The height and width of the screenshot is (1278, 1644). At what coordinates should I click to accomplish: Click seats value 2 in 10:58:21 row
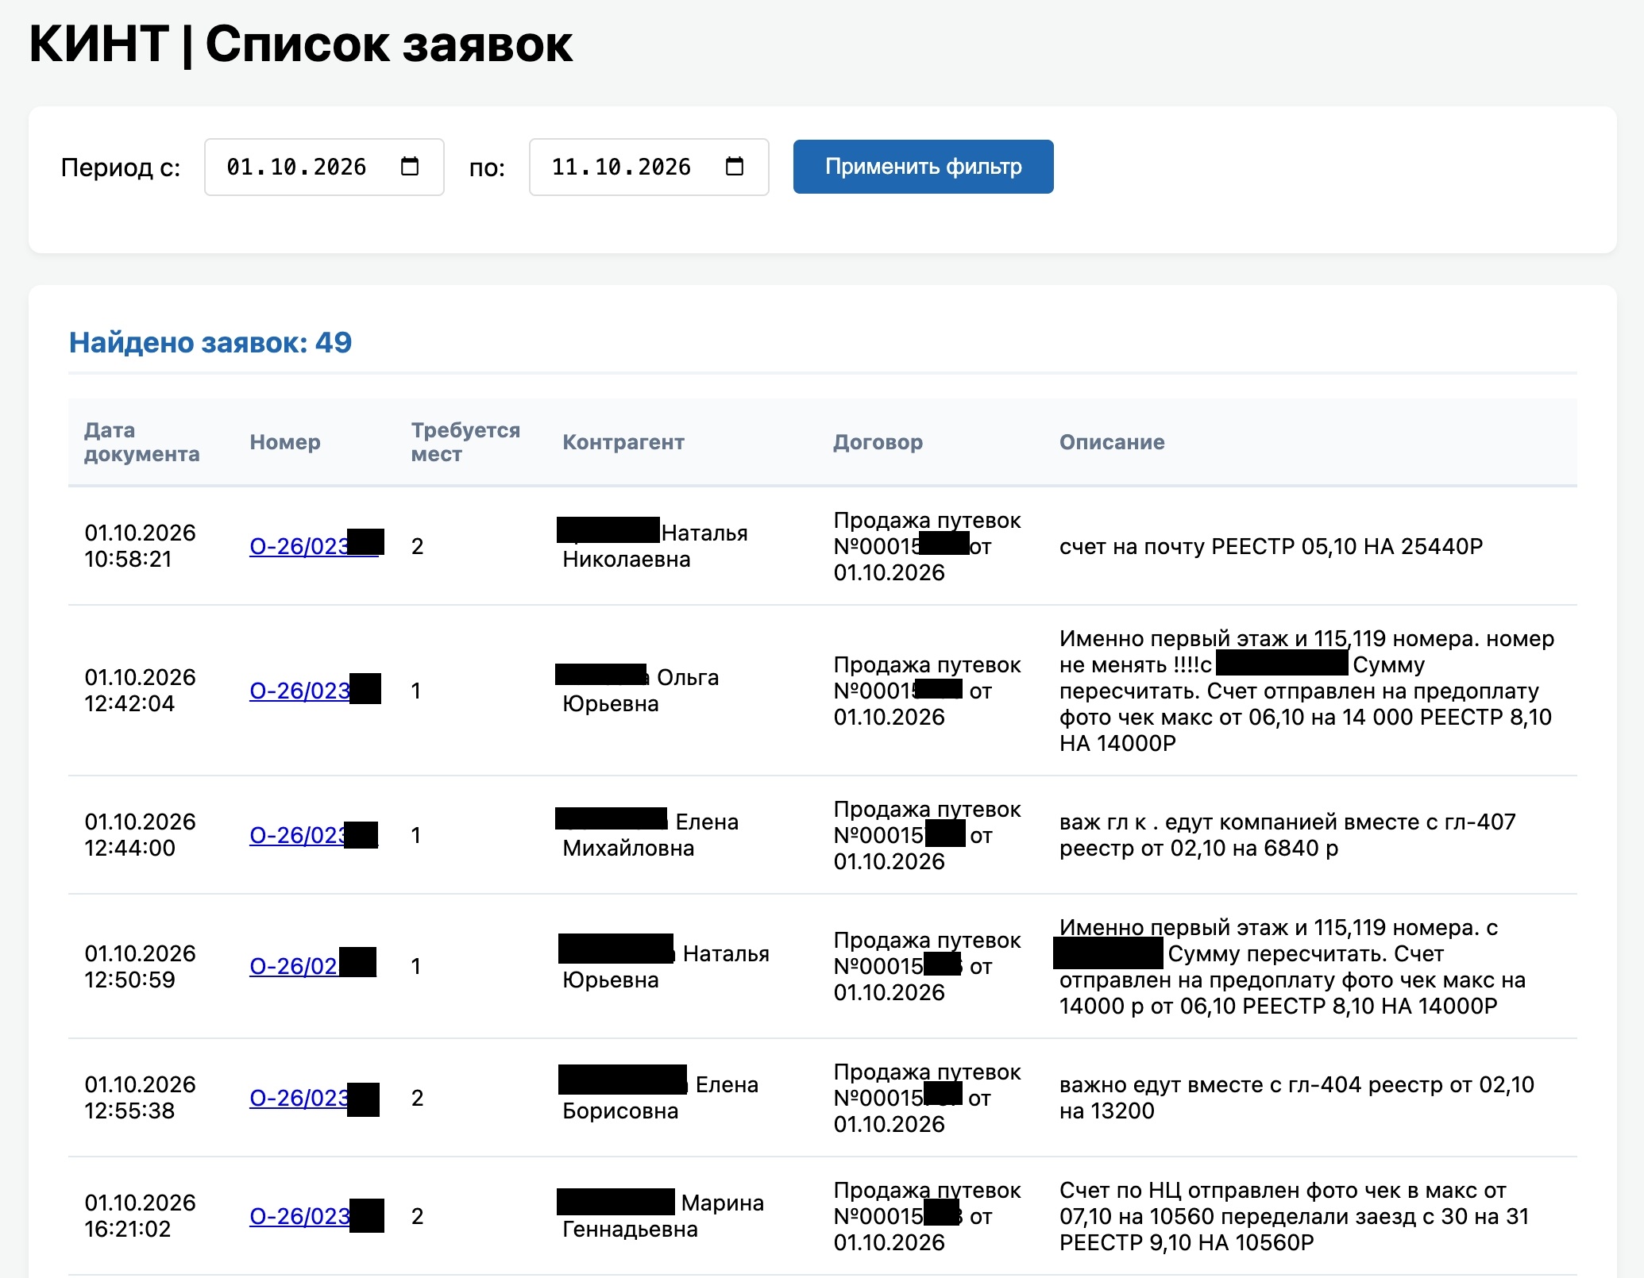[417, 546]
